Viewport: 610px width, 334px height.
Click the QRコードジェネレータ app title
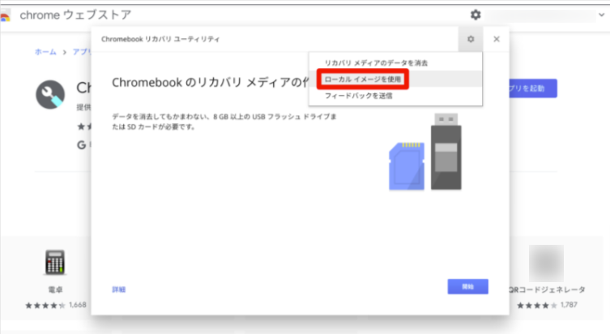547,289
